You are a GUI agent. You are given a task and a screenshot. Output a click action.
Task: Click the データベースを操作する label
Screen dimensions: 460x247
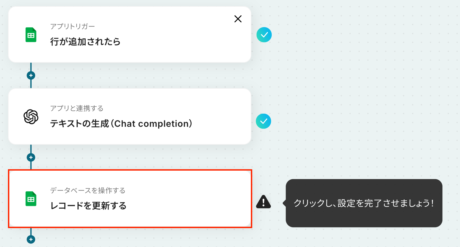[88, 190]
